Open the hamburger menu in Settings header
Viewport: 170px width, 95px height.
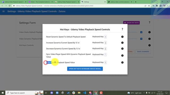[x=3, y=11]
